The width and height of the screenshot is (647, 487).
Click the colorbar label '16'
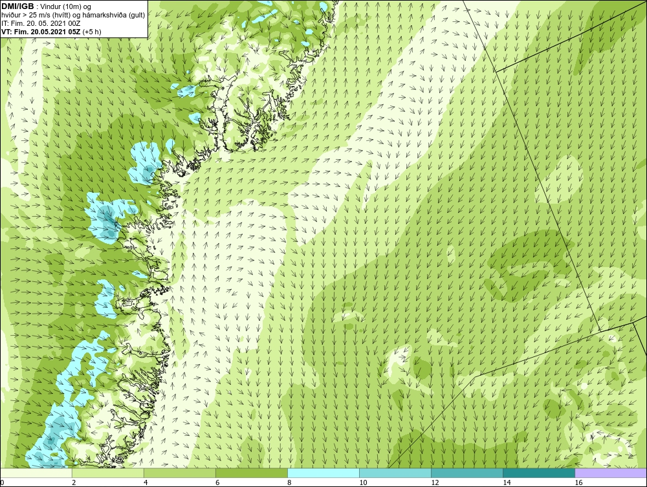(578, 482)
